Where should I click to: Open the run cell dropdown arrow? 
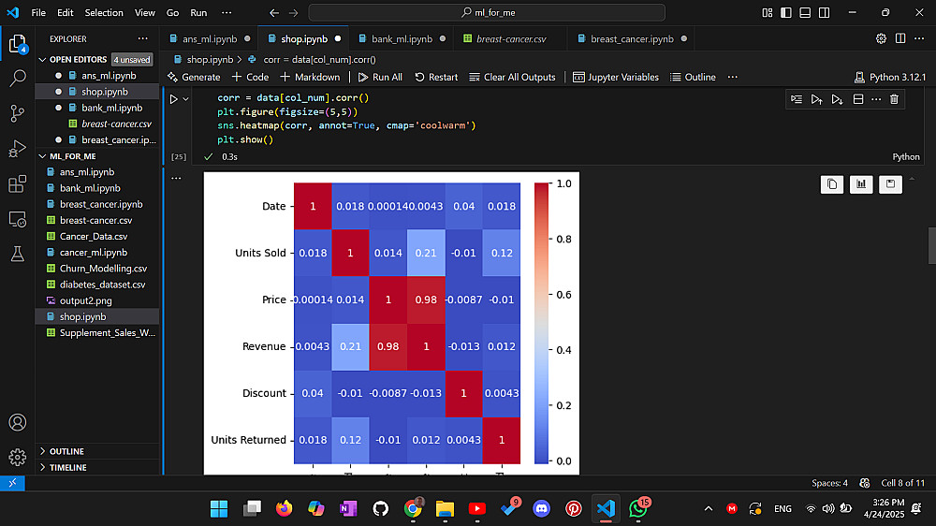(185, 99)
